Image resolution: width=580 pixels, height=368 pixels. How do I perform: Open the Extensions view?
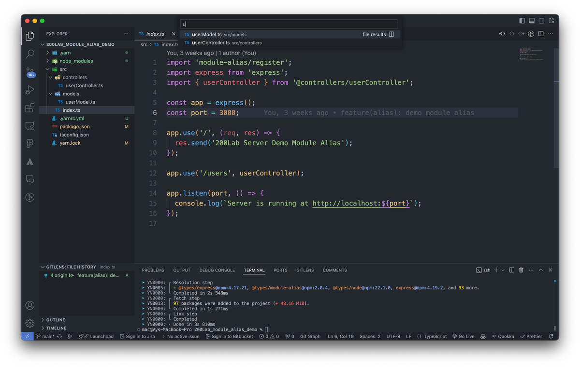click(30, 107)
